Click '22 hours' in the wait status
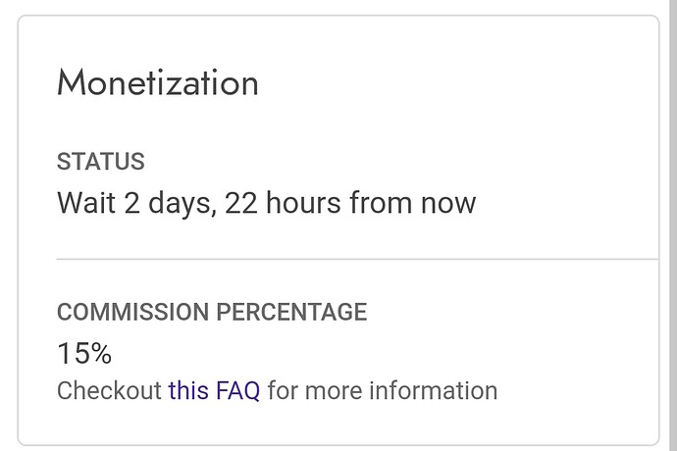The height and width of the screenshot is (451, 677). point(283,203)
